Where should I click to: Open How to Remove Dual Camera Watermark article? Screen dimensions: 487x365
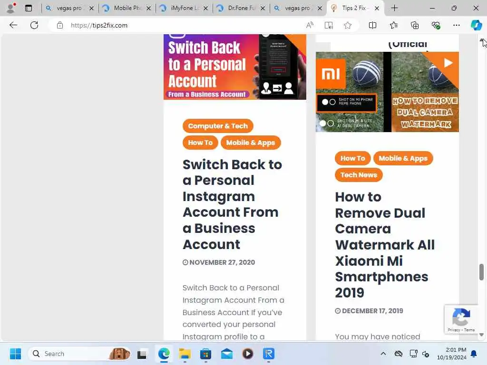[384, 245]
